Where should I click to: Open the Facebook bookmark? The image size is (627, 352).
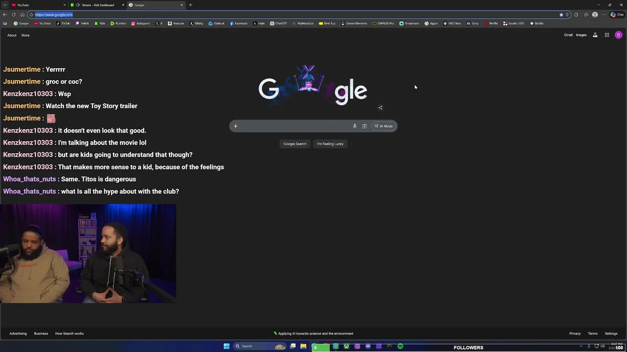239,23
